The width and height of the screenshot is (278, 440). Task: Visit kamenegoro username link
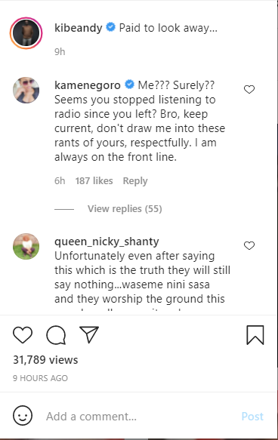[88, 85]
